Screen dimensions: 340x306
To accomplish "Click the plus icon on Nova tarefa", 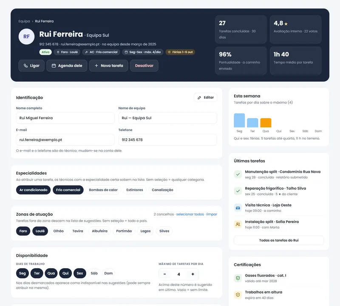I will (x=96, y=66).
